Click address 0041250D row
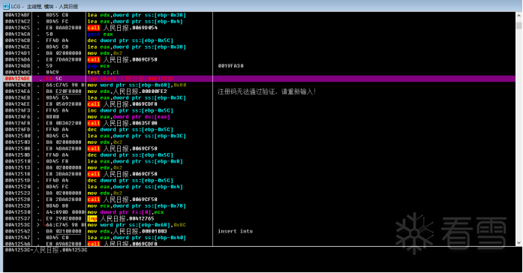The height and width of the screenshot is (273, 523). (17, 154)
